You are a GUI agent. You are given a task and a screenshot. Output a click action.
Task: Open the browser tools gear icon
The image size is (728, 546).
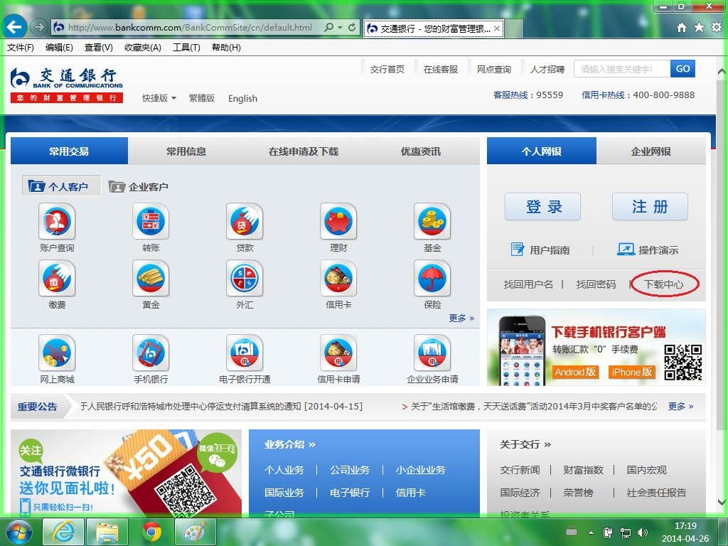click(717, 28)
